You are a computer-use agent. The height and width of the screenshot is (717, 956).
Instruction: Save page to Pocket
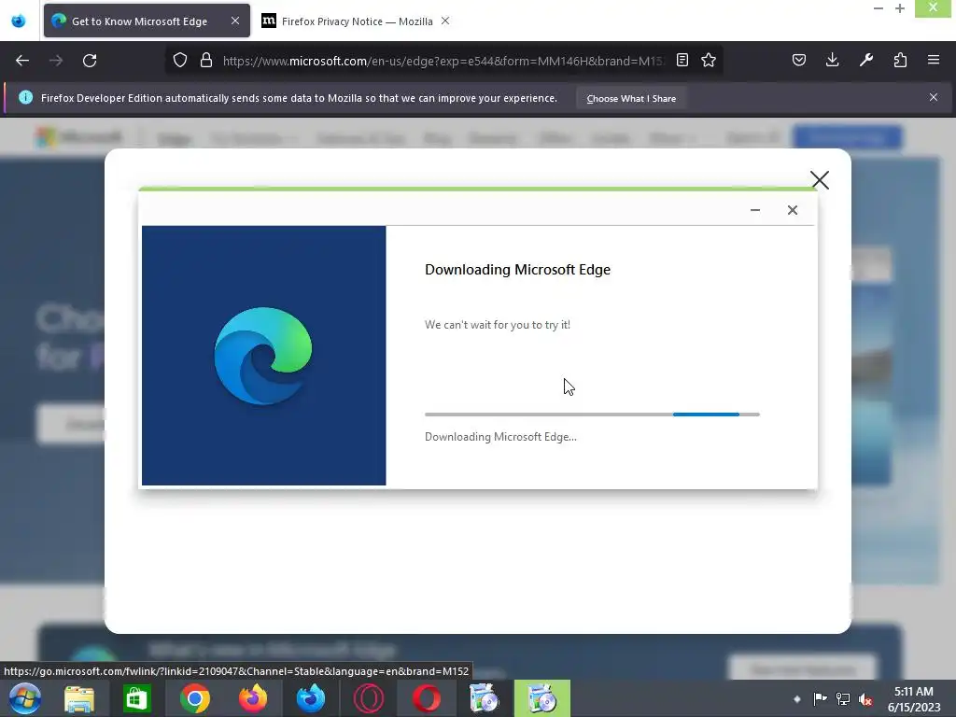(x=799, y=61)
